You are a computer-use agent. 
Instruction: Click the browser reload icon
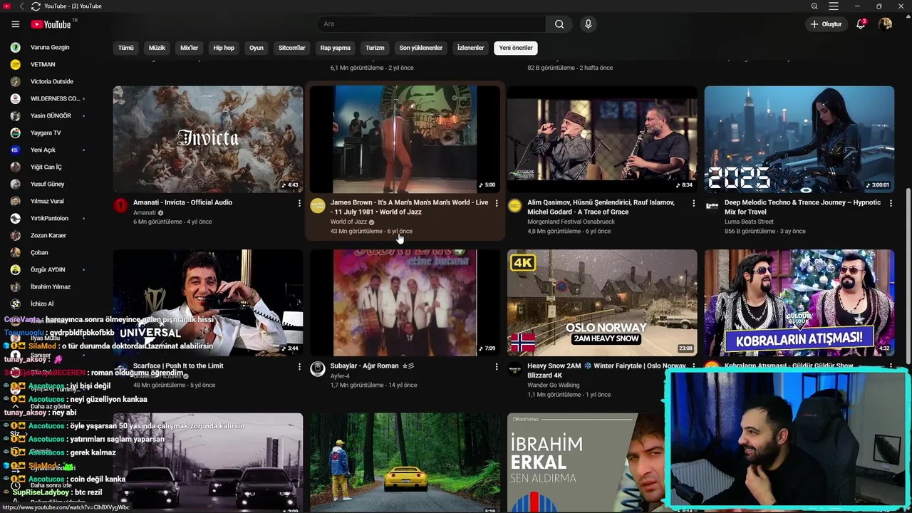(x=36, y=6)
